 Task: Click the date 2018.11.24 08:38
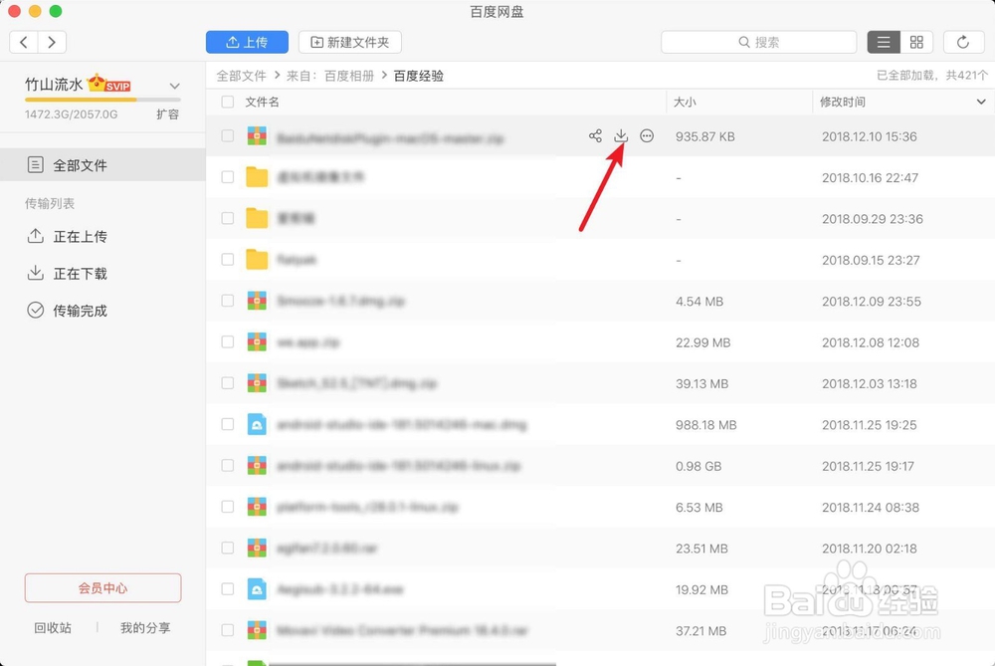point(871,507)
